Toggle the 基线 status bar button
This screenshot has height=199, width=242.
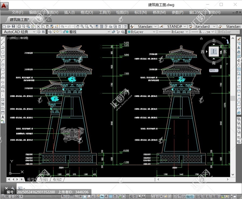click(x=198, y=196)
